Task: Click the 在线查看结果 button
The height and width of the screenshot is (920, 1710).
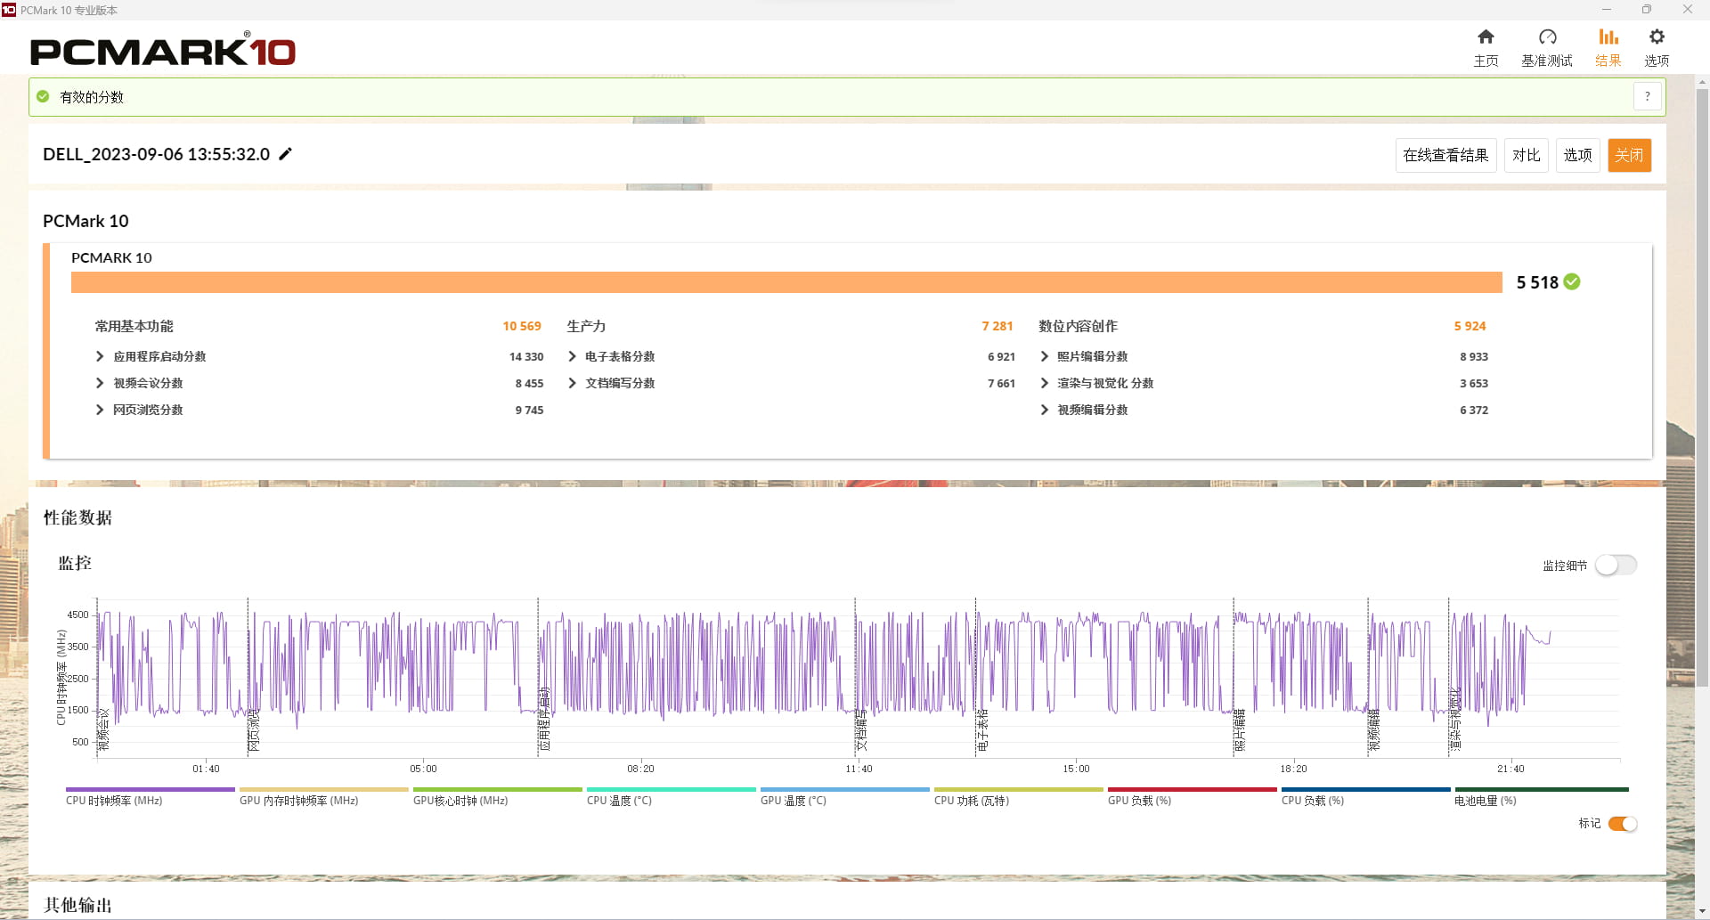Action: point(1445,155)
